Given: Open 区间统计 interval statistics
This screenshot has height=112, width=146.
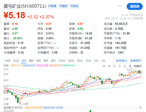Looking at the screenshot, I should click(x=121, y=61).
